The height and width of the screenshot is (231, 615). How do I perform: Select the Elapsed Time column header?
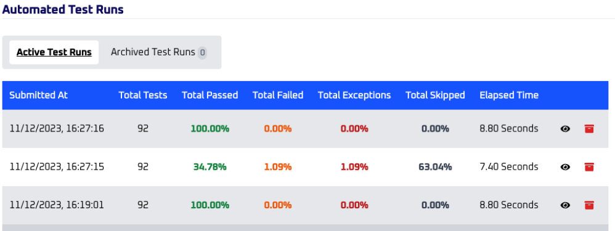(509, 95)
